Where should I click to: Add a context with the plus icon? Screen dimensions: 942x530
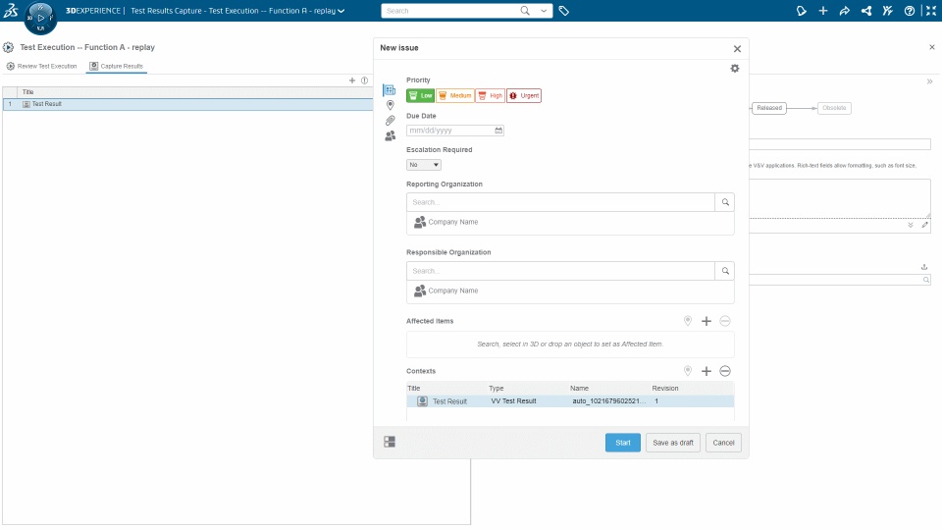(x=706, y=371)
